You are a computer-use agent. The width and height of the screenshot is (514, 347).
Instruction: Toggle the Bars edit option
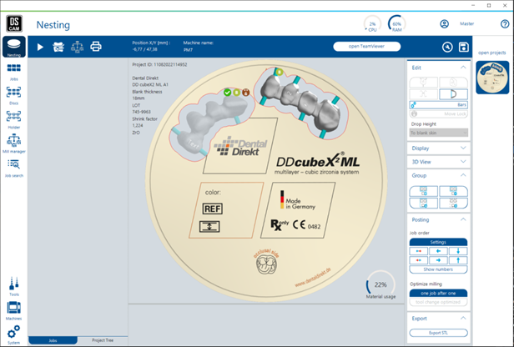(439, 105)
